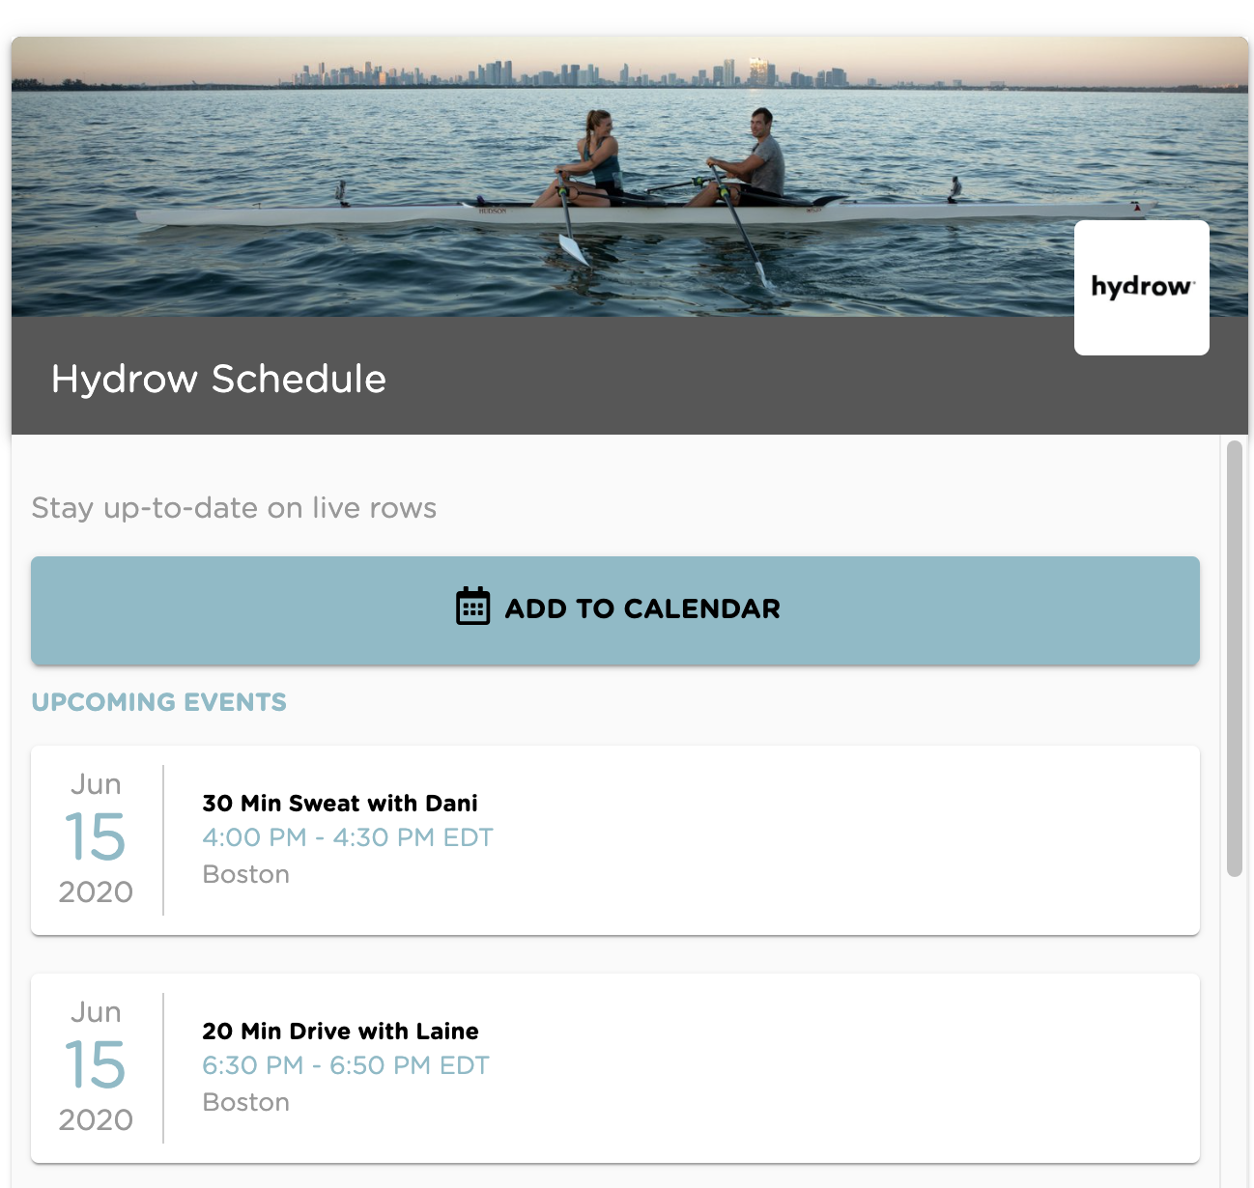Image resolution: width=1254 pixels, height=1188 pixels.
Task: Click Boston location under Dani's event
Action: pos(246,874)
